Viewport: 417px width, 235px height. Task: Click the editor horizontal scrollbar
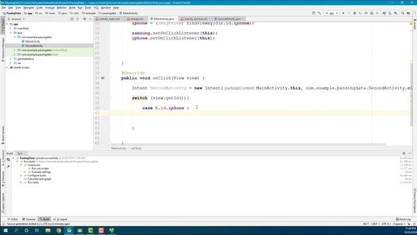pyautogui.click(x=248, y=144)
